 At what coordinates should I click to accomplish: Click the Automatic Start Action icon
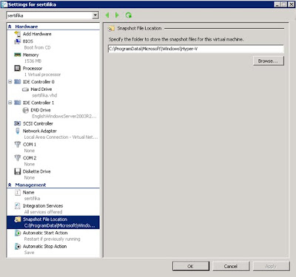18,233
